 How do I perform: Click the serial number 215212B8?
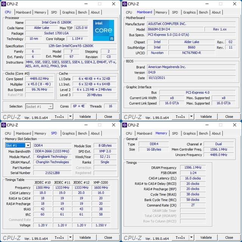click(x=52, y=173)
